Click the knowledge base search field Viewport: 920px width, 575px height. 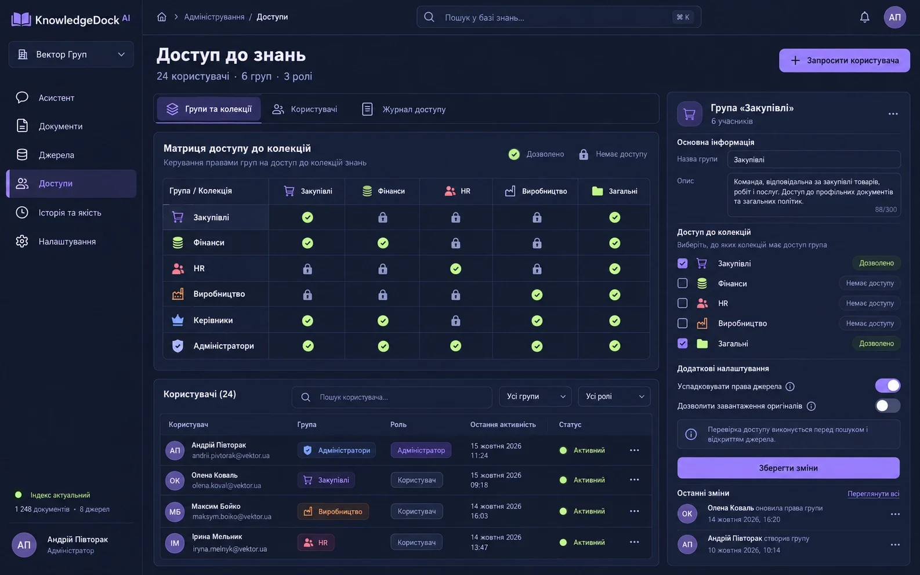(x=559, y=17)
